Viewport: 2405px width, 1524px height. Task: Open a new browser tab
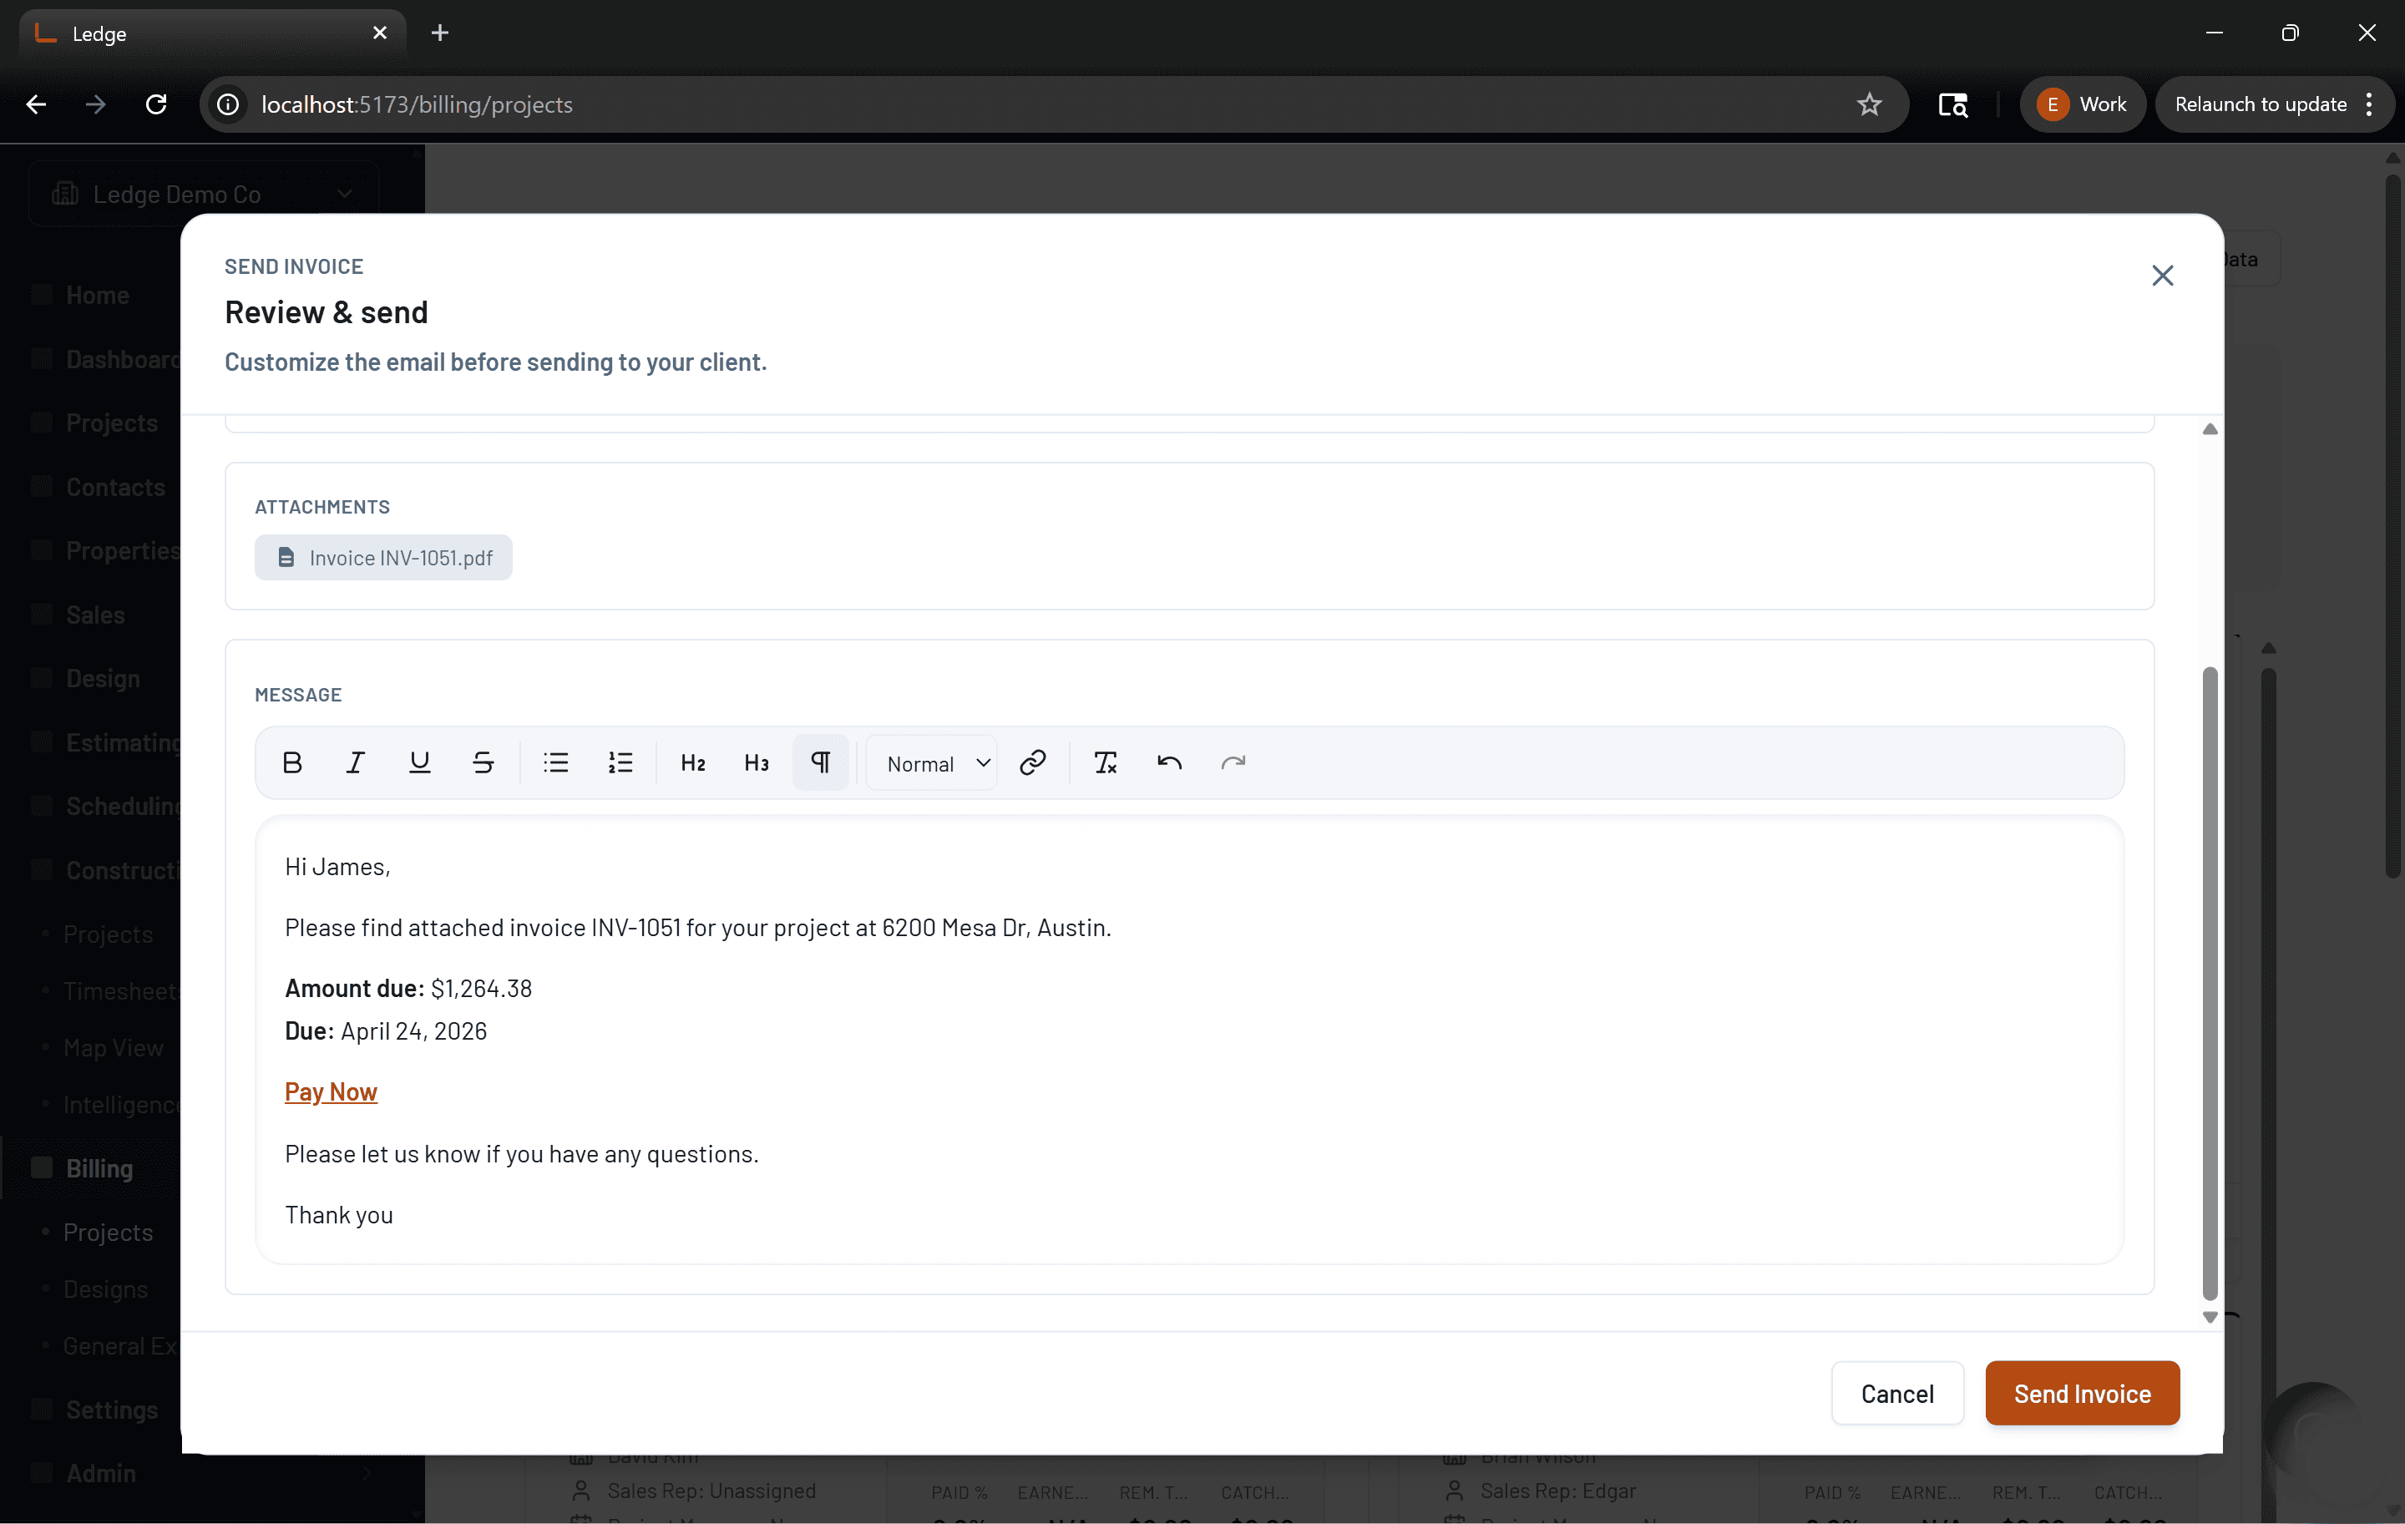tap(439, 33)
